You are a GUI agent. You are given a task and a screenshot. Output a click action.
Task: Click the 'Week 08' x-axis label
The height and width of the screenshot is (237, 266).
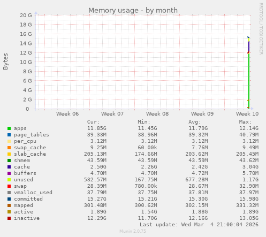(157, 114)
